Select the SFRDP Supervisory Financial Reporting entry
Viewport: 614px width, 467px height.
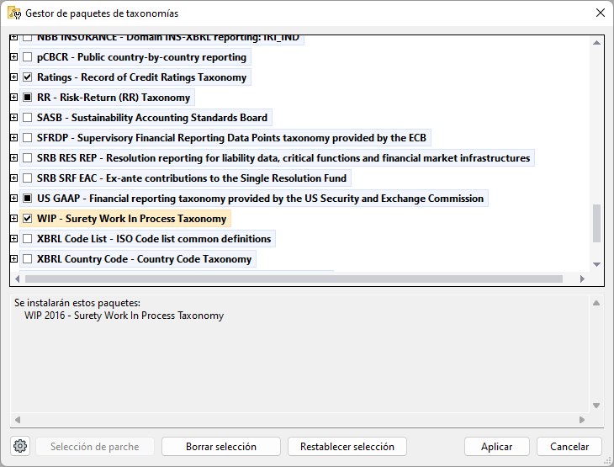231,138
